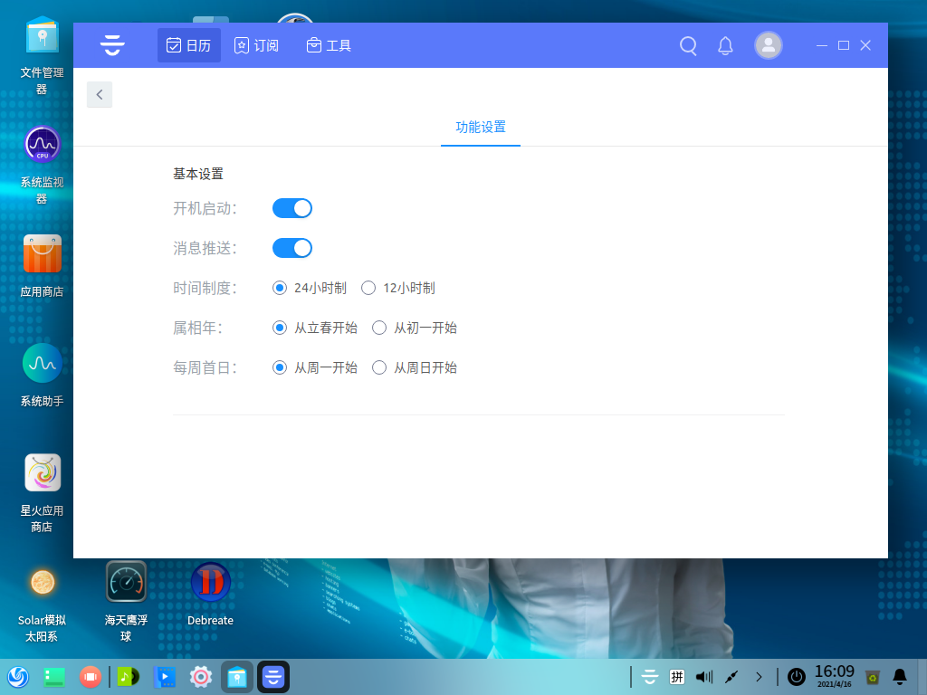Open the calendar app logo menu

pyautogui.click(x=112, y=45)
